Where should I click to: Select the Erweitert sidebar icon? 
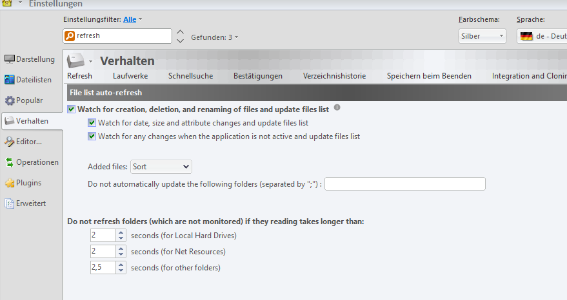[x=10, y=203]
